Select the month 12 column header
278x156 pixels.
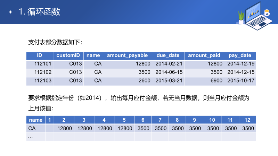(247, 120)
